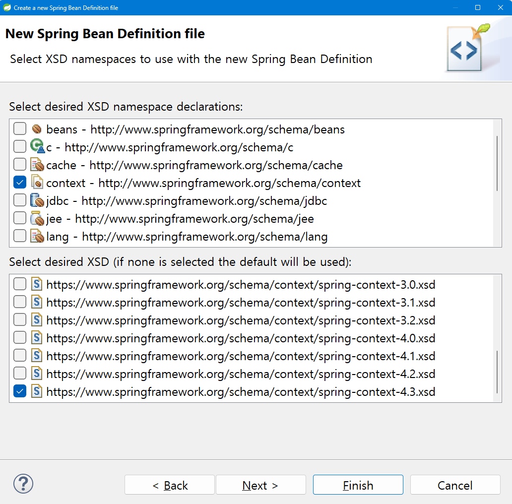
Task: Click the namespace list vertical scrollbar
Action: [497, 163]
